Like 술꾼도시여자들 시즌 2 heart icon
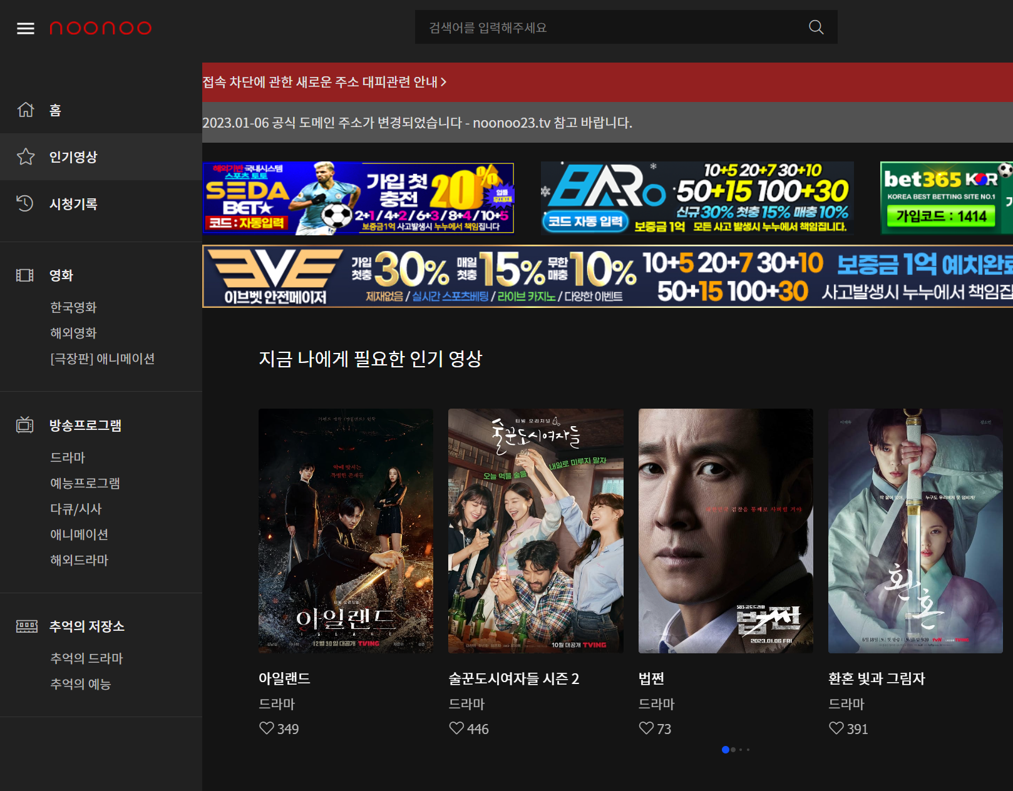 coord(456,728)
